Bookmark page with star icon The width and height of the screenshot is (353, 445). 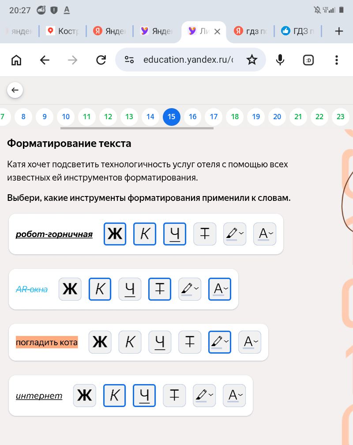click(x=252, y=60)
